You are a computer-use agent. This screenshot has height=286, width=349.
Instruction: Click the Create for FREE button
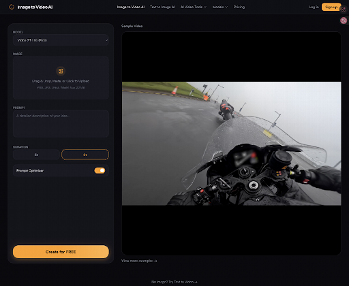pos(61,251)
